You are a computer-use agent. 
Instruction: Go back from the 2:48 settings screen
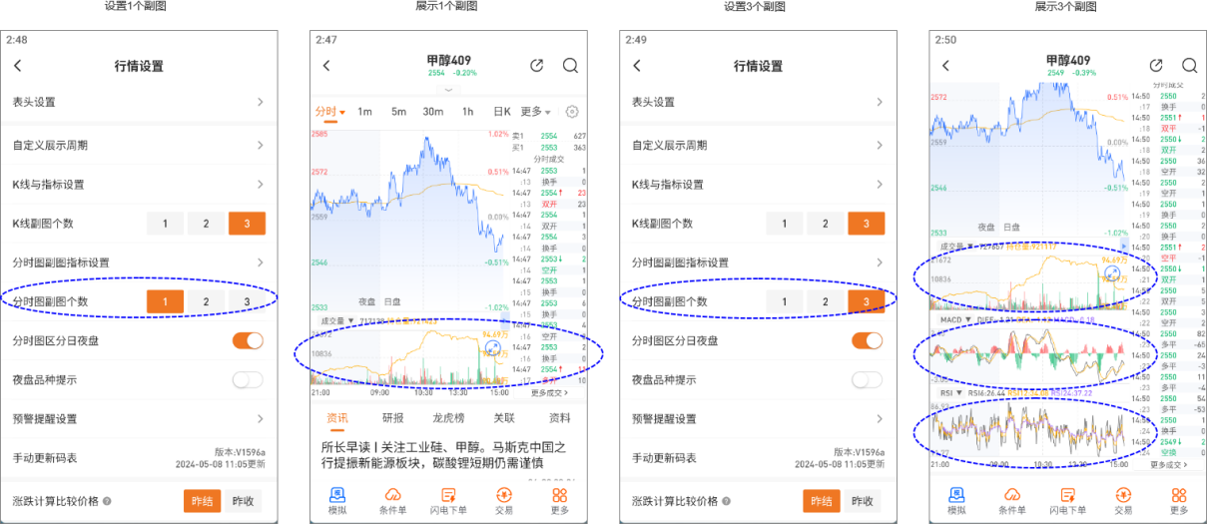tap(18, 66)
